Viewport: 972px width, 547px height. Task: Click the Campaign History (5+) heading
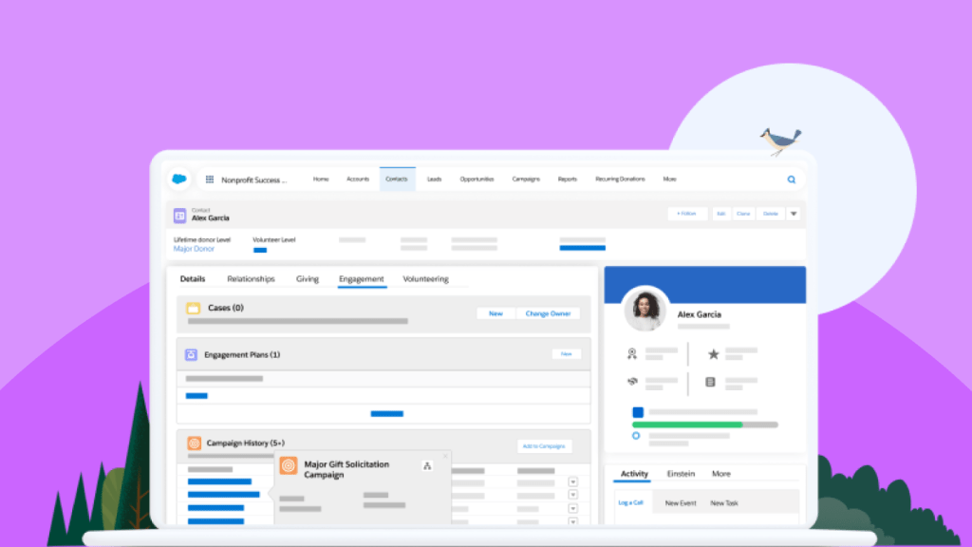(246, 443)
